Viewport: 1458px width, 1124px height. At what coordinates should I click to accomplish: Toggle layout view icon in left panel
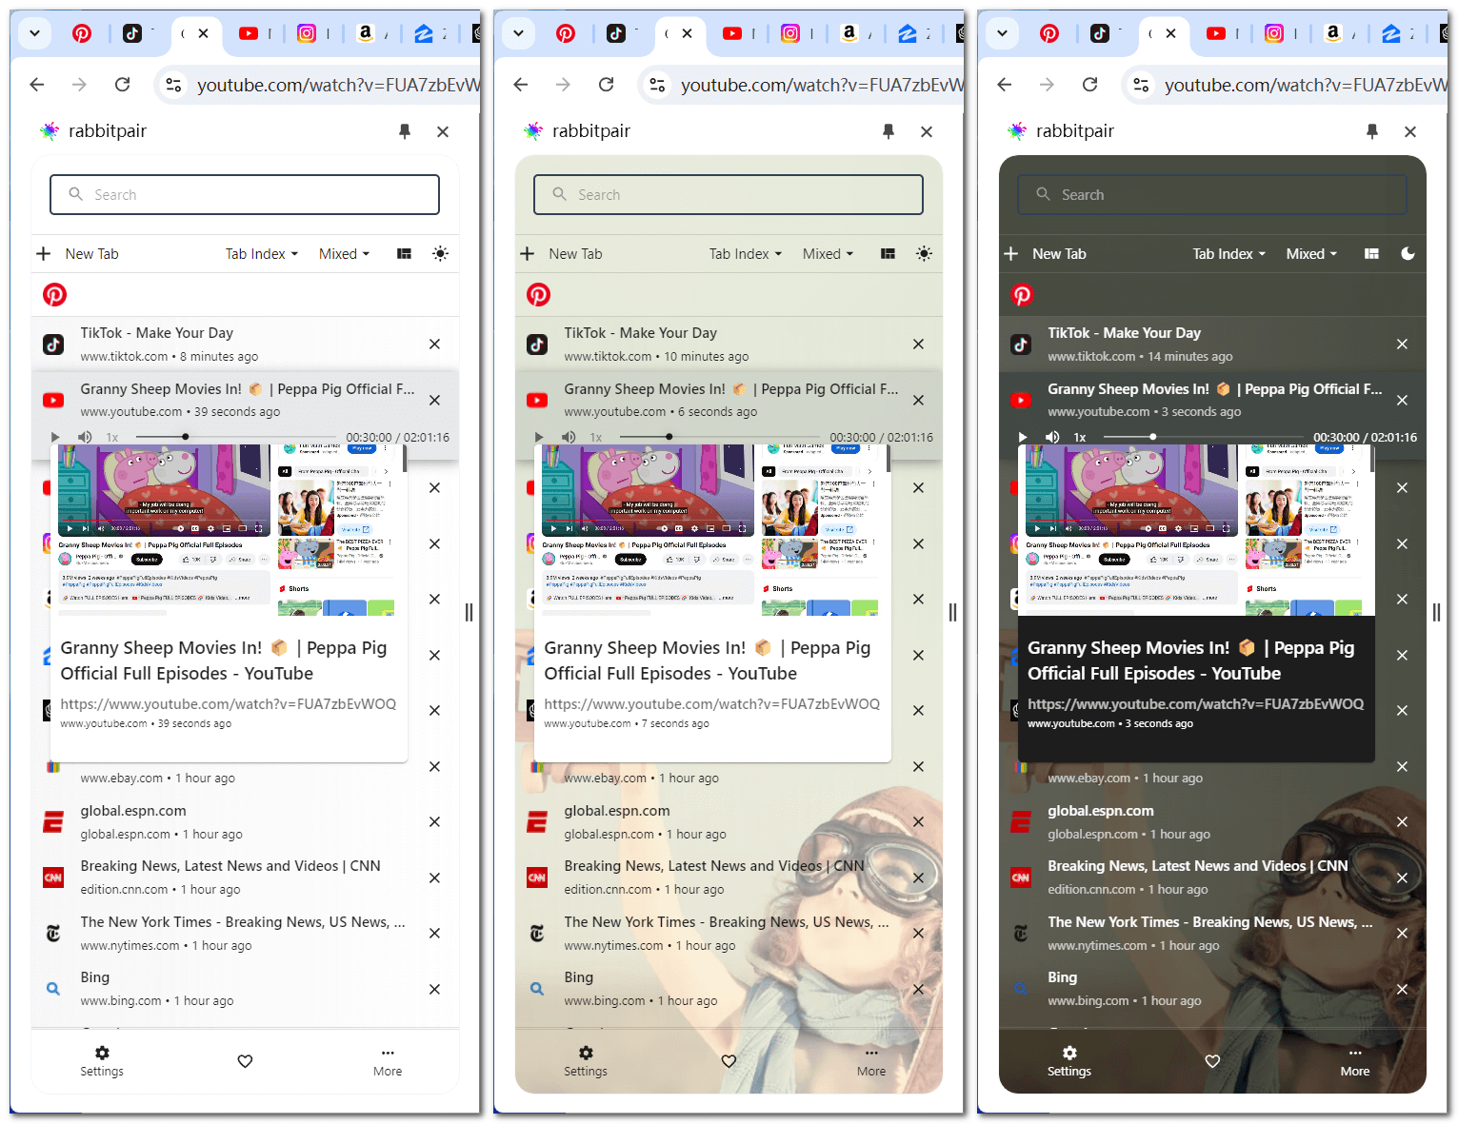[404, 254]
